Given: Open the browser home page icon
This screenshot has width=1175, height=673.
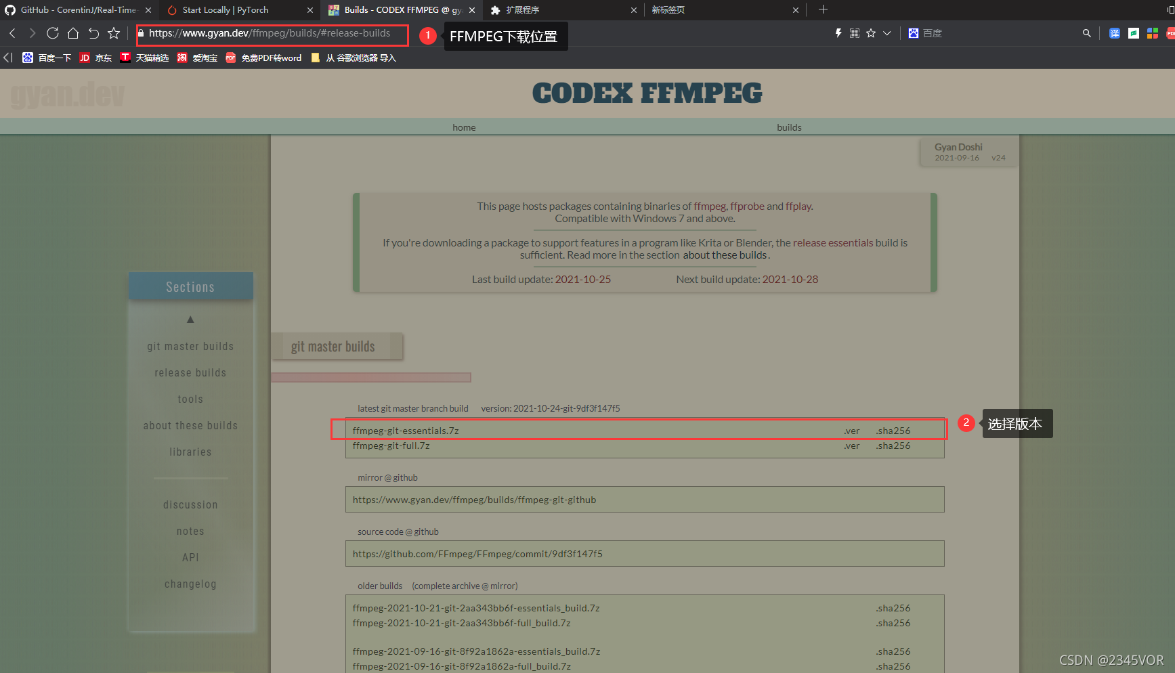Looking at the screenshot, I should tap(73, 33).
